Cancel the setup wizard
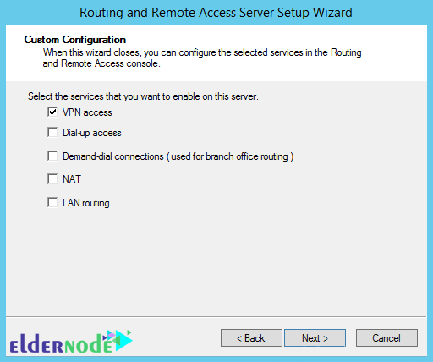433x362 pixels. click(x=386, y=337)
